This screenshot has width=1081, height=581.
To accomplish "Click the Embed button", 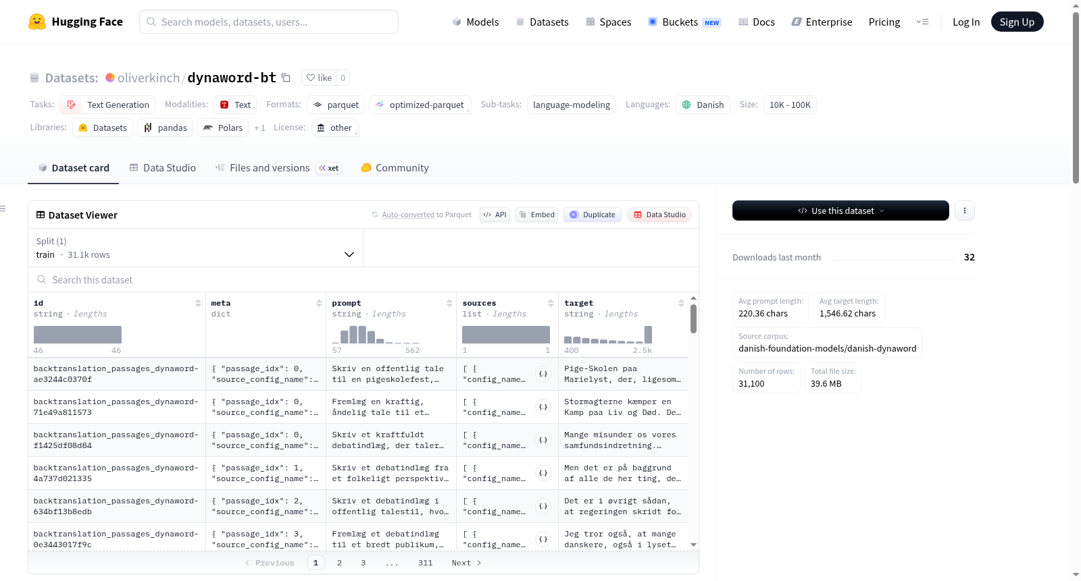I will [x=536, y=215].
